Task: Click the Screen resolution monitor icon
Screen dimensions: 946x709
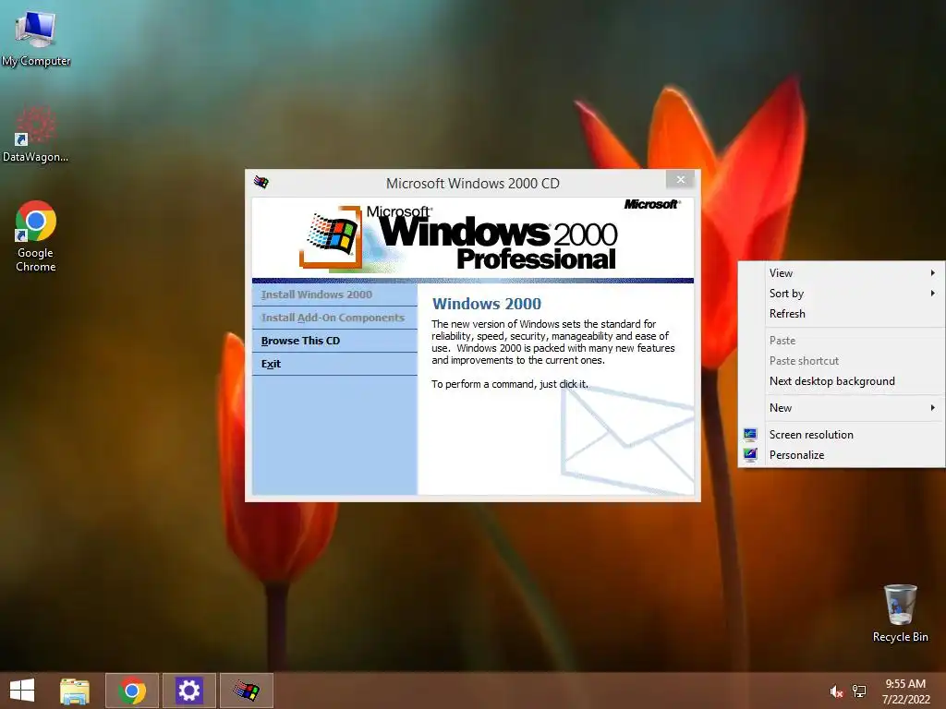Action: pos(750,435)
